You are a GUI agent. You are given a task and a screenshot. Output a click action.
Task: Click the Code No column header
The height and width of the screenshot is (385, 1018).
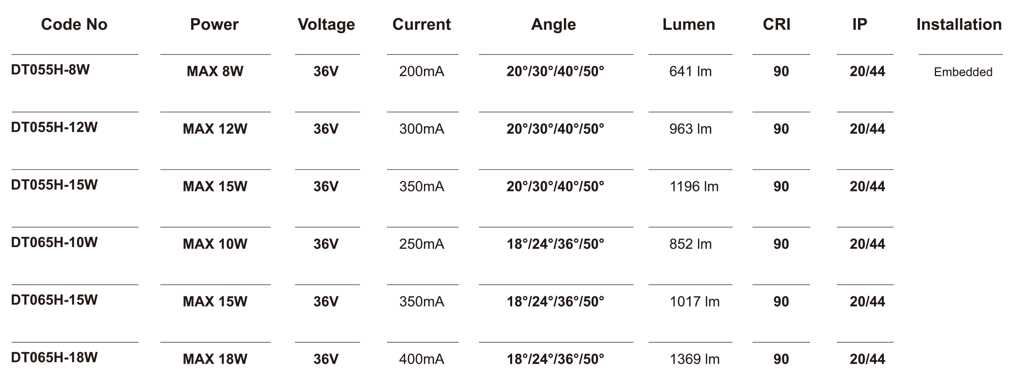tap(74, 24)
